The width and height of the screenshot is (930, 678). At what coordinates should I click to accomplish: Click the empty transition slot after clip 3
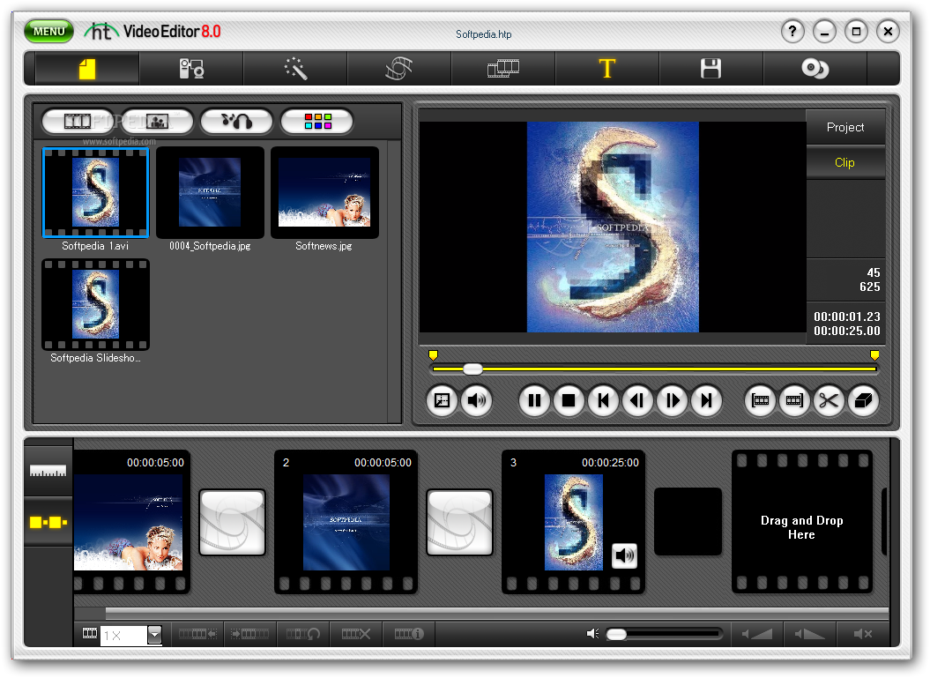click(x=688, y=522)
